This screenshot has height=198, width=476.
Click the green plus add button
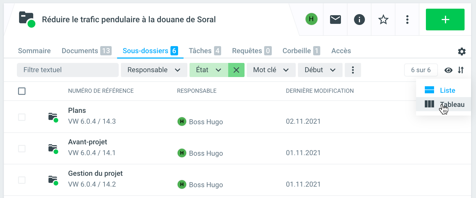click(445, 20)
